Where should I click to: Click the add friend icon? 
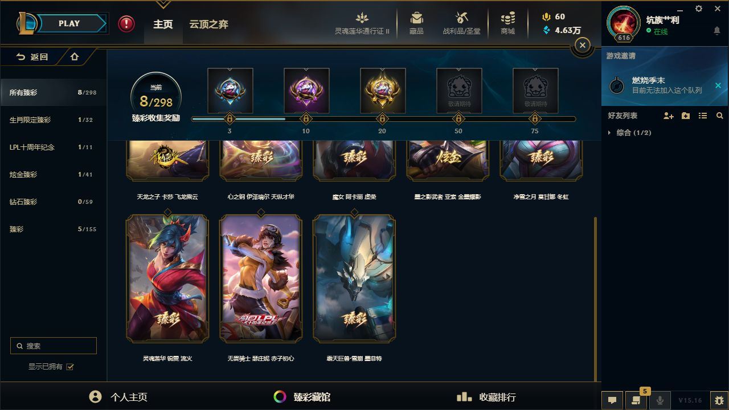[x=669, y=116]
